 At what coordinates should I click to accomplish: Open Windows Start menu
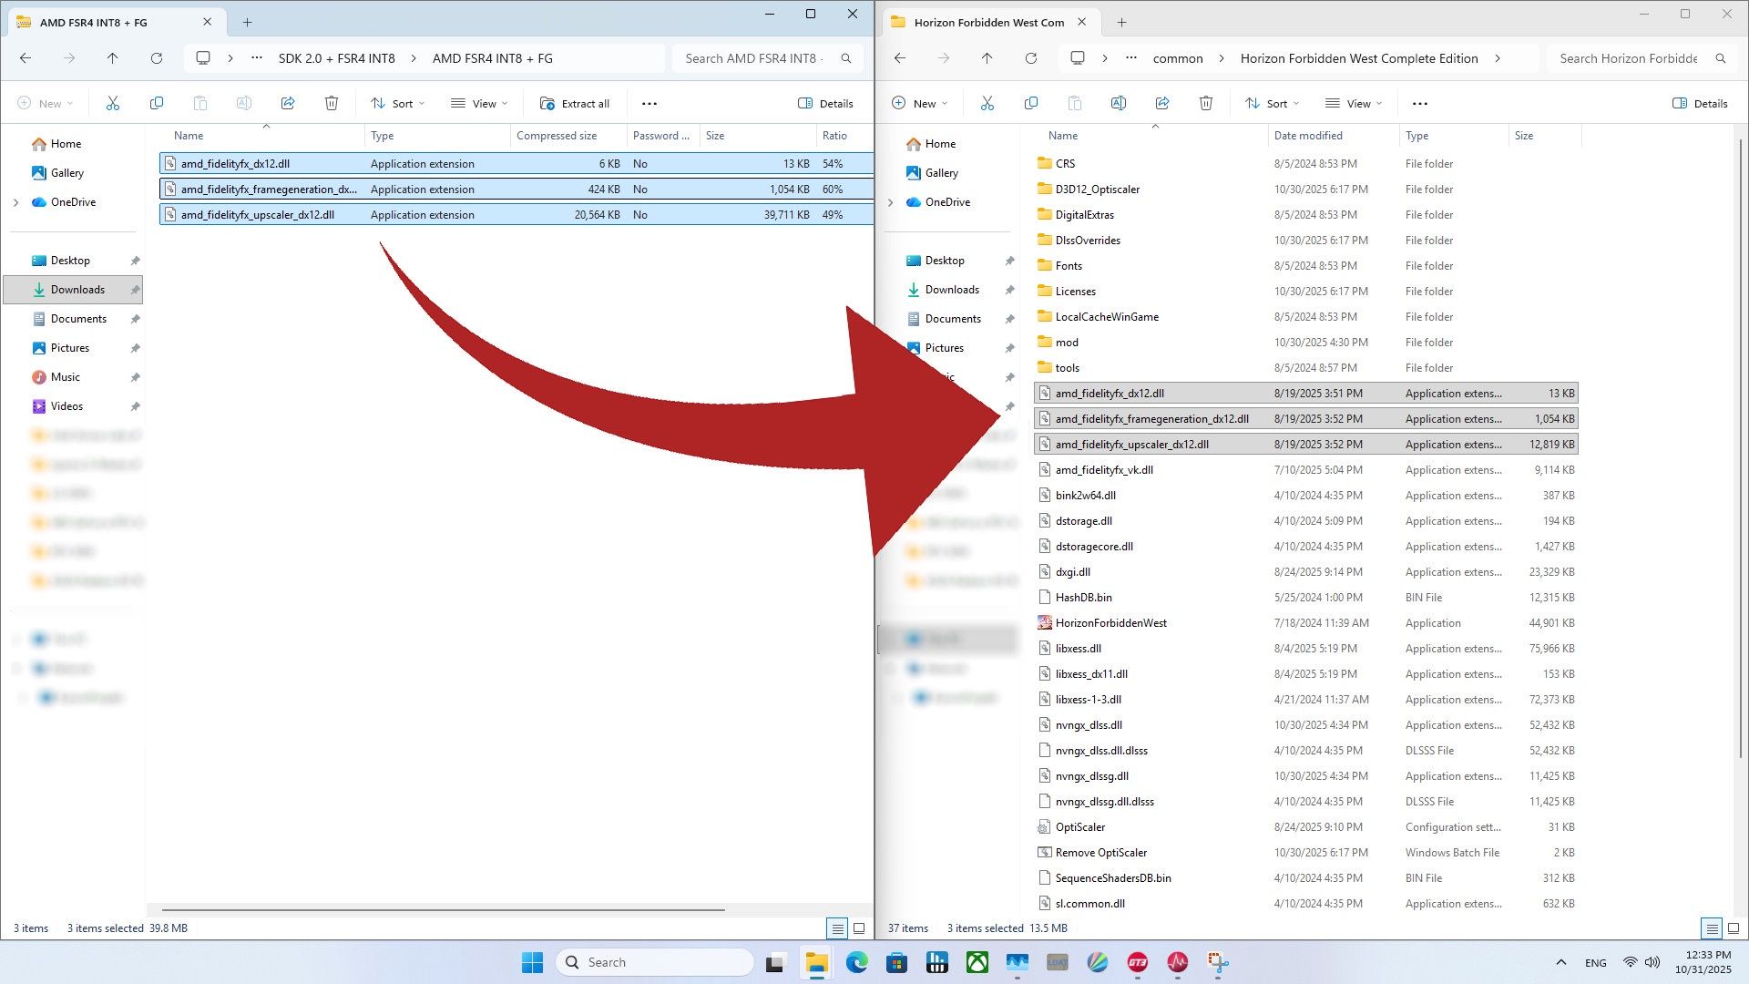point(532,962)
